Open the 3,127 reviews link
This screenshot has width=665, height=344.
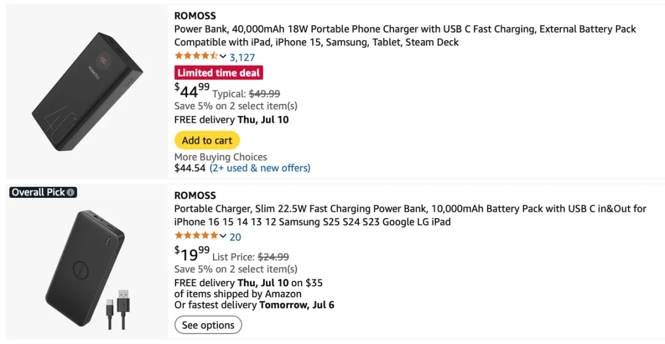pyautogui.click(x=242, y=58)
